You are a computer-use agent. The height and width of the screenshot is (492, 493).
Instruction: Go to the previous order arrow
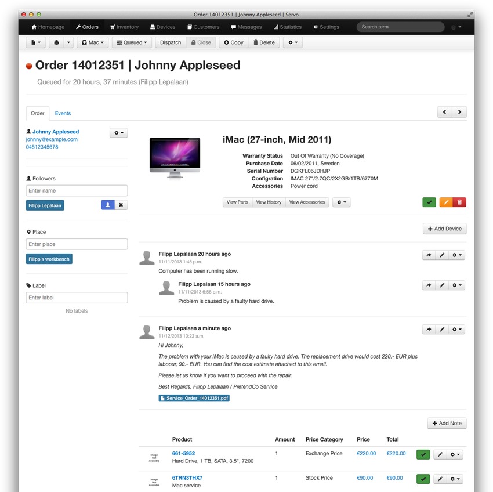tap(445, 112)
